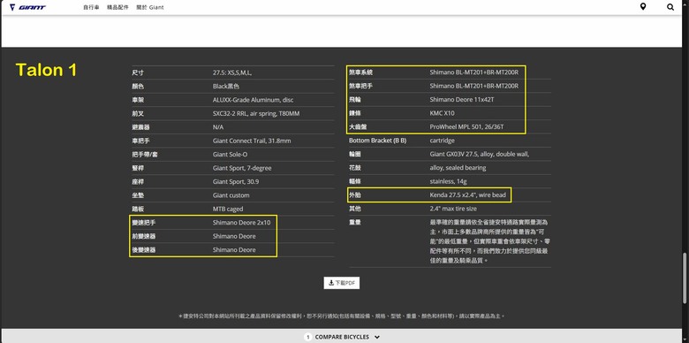Image resolution: width=689 pixels, height=343 pixels.
Task: Select the 前變速器 Shimano Deore value
Action: point(234,236)
